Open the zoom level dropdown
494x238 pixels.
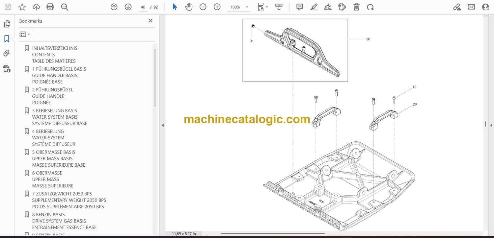247,7
